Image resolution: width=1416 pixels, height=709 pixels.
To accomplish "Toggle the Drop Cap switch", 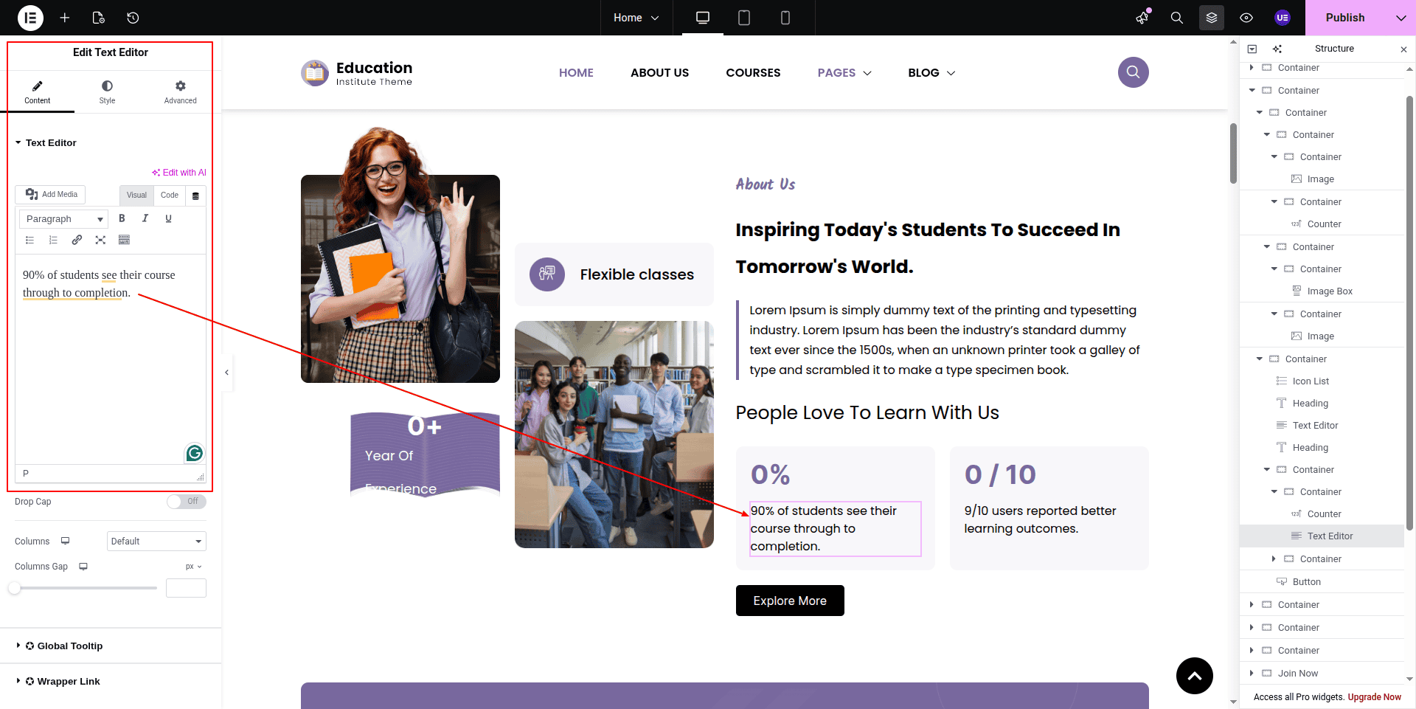I will point(186,502).
